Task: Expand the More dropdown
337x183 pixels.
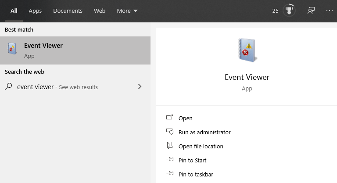Action: click(x=127, y=11)
